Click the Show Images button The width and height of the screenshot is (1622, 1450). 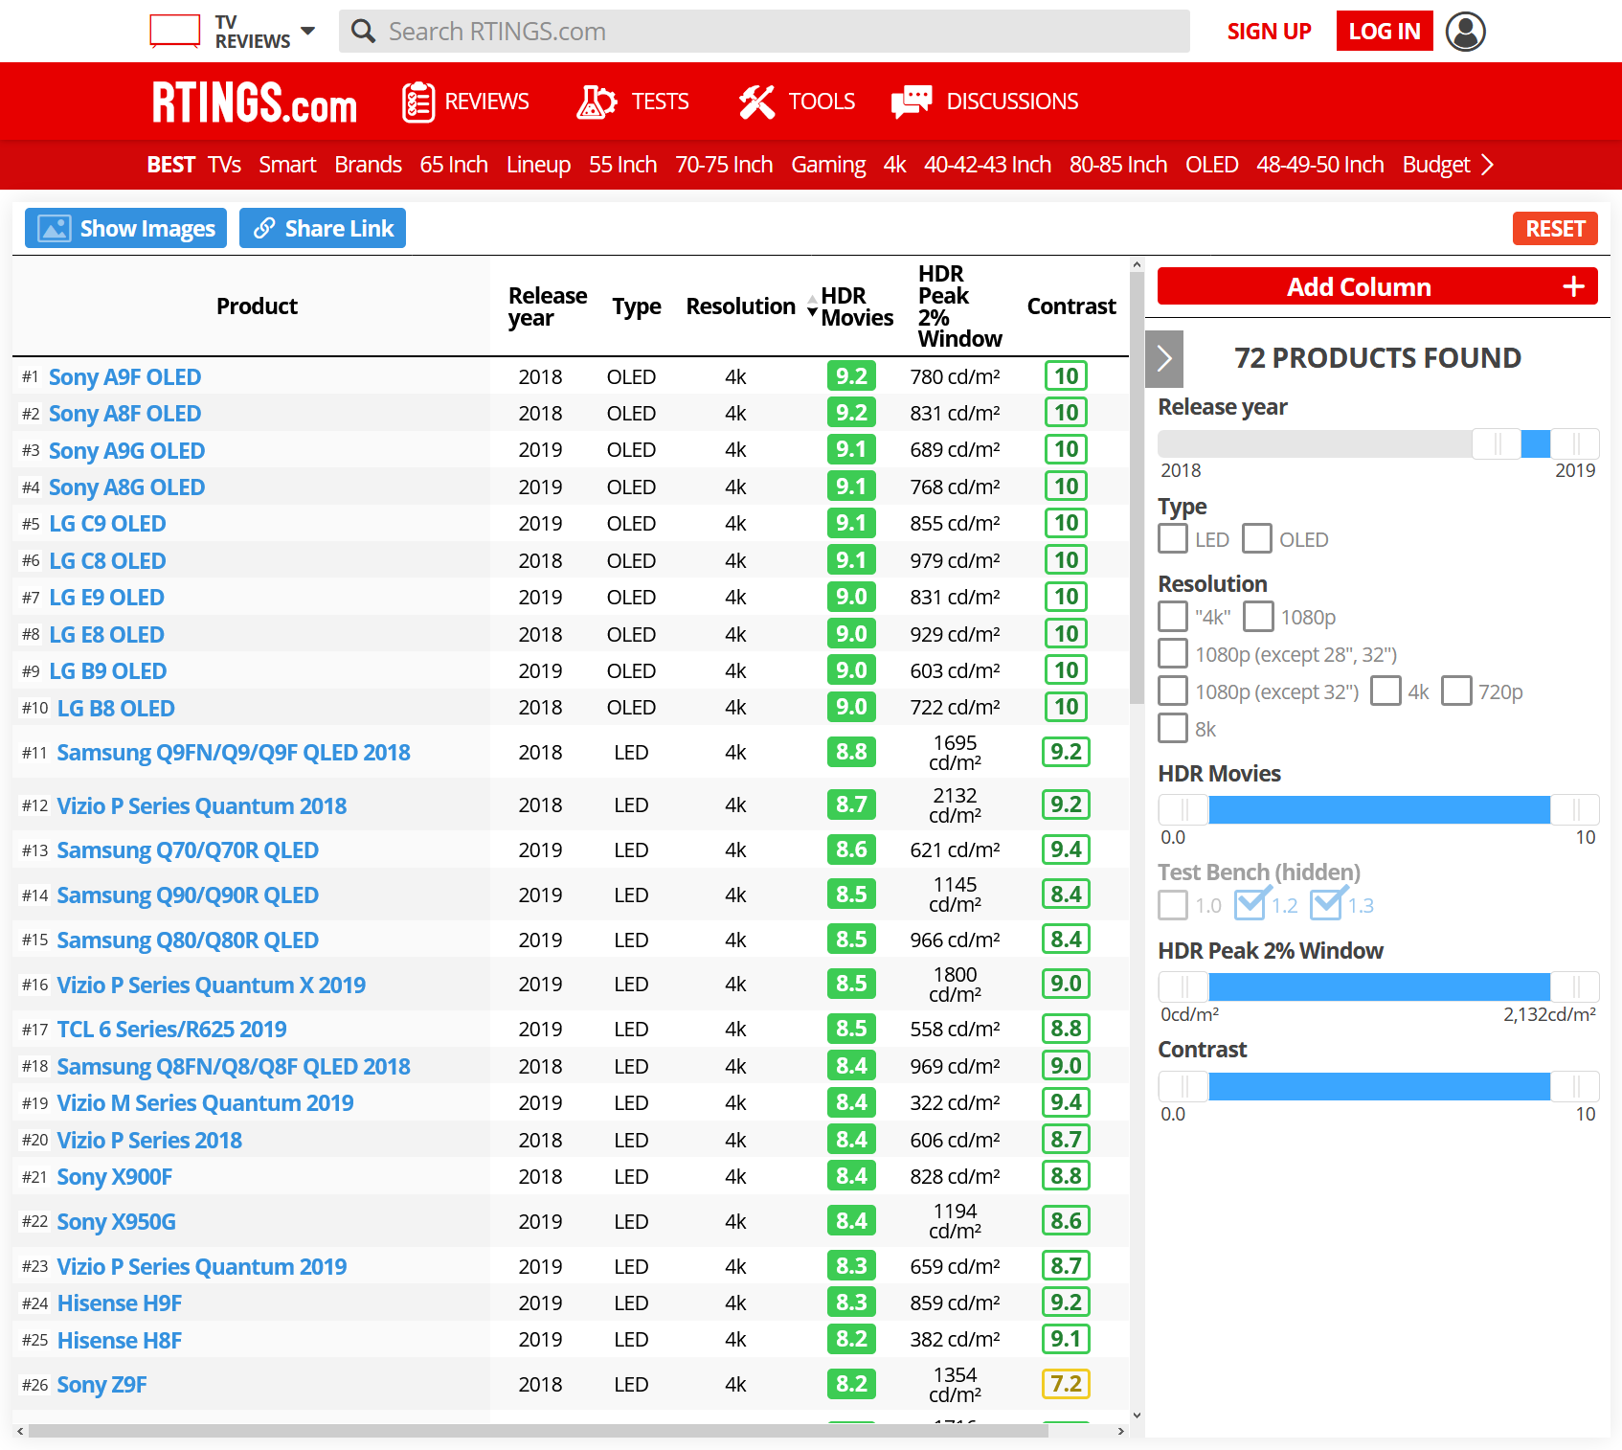pos(125,228)
